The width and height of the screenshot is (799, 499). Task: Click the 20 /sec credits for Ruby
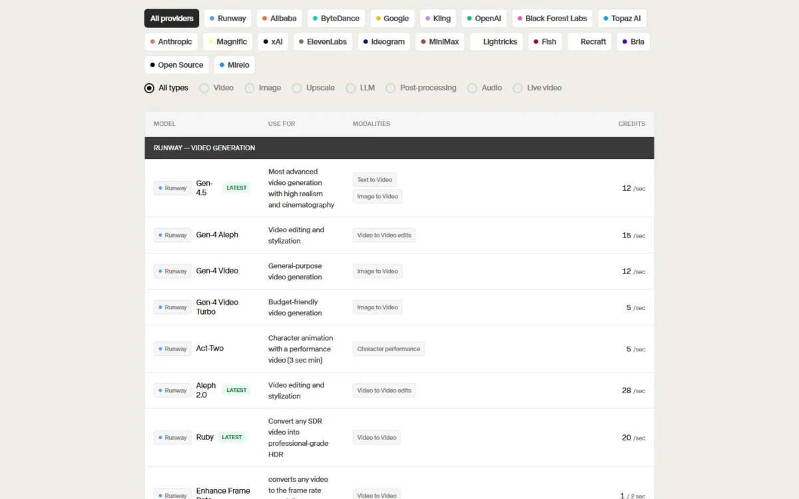coord(633,438)
